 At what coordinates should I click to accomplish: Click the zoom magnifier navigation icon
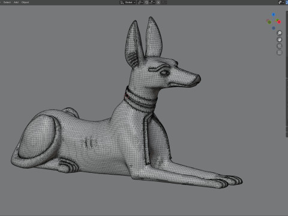tap(280, 33)
